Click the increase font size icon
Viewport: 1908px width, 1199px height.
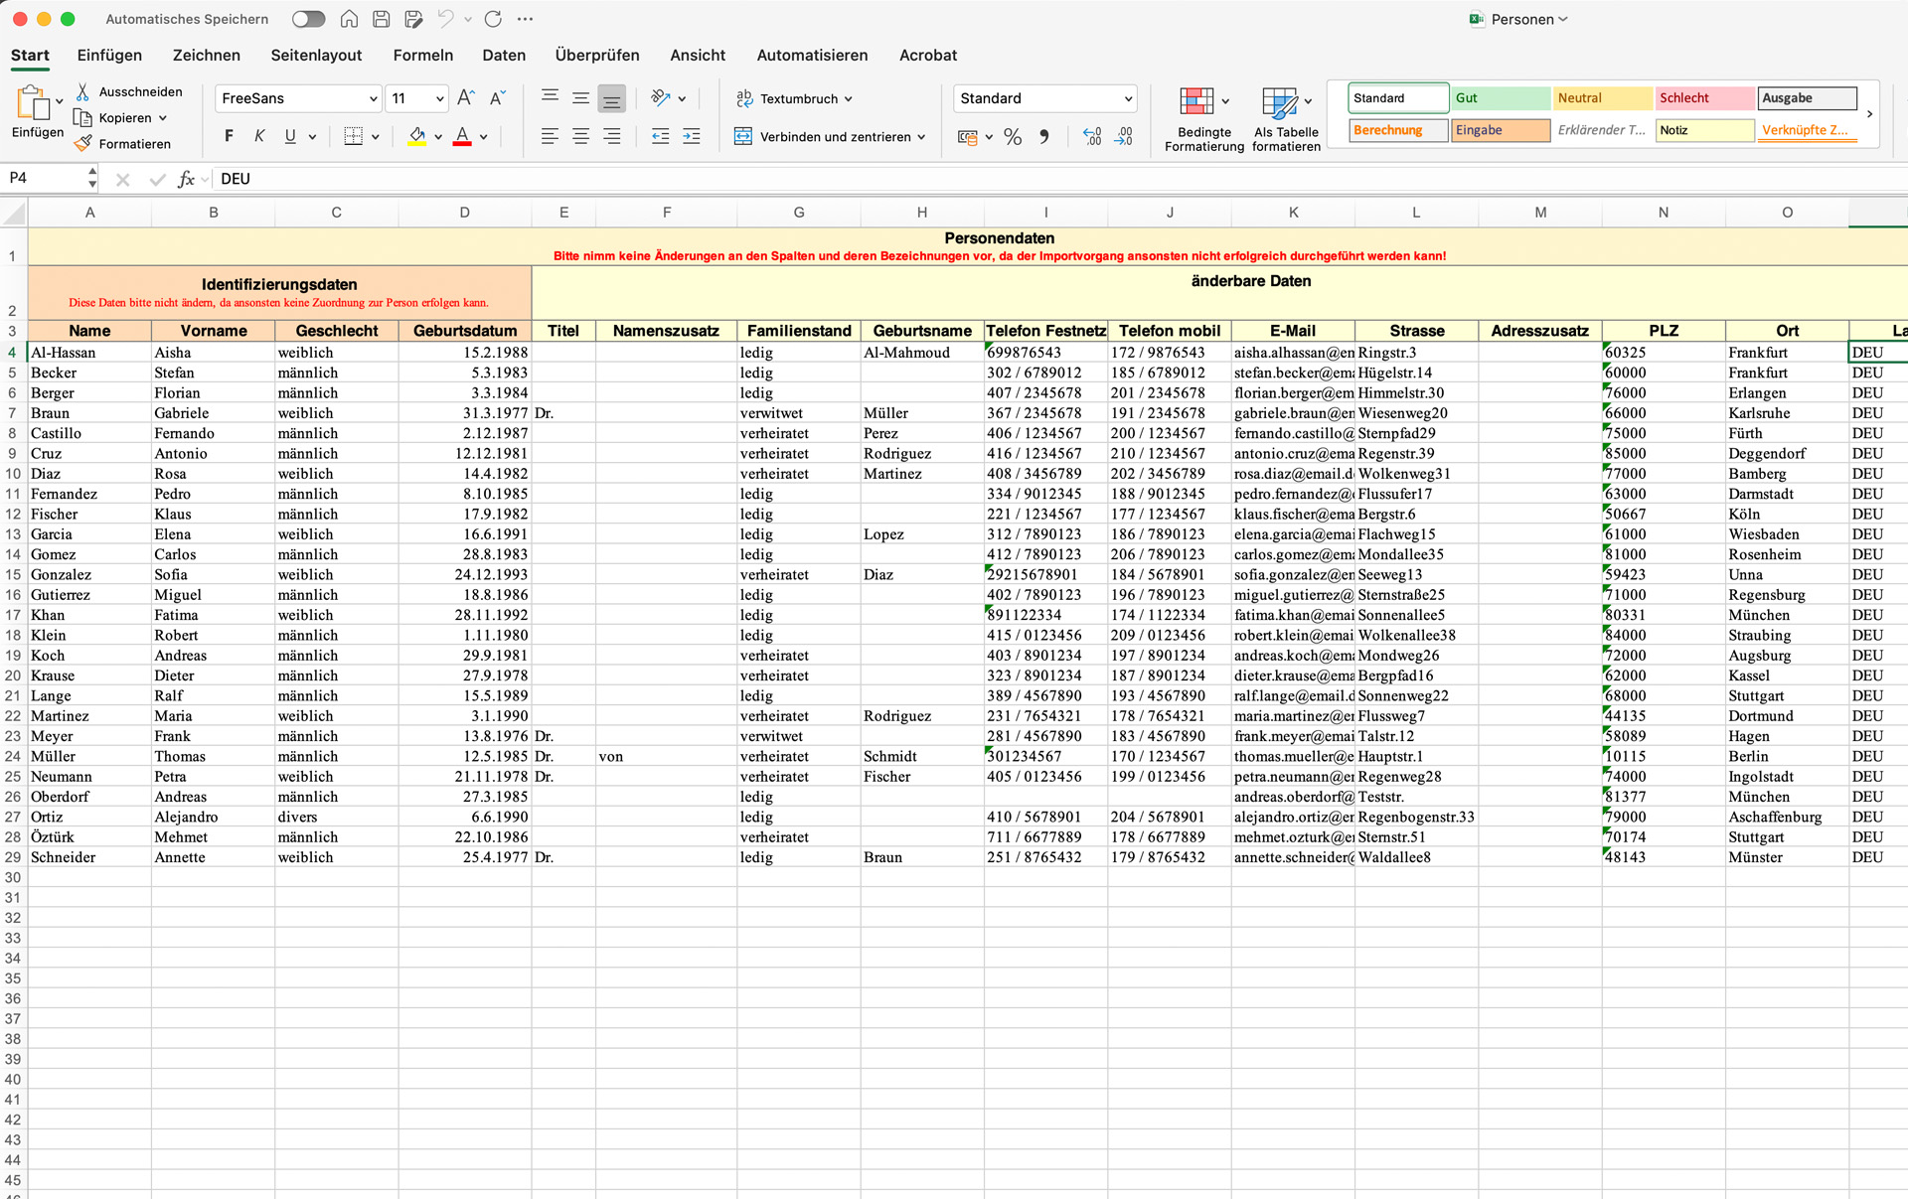point(465,97)
